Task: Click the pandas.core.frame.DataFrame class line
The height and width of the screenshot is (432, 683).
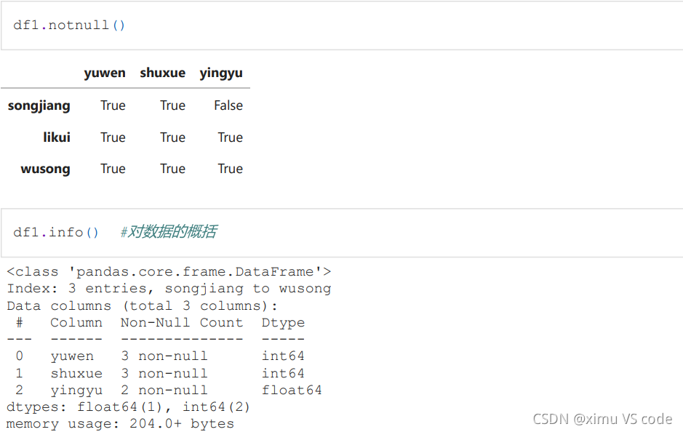Action: pos(169,272)
